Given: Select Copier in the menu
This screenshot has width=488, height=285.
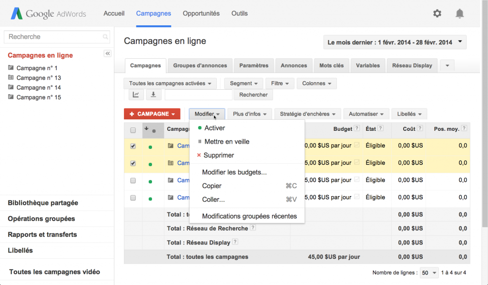Looking at the screenshot, I should [x=247, y=186].
